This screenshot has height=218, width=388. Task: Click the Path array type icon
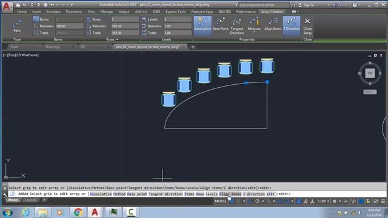17,26
